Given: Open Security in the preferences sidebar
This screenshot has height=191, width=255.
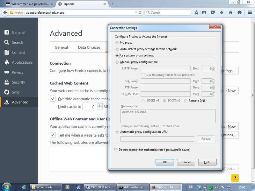Looking at the screenshot, I should pyautogui.click(x=19, y=82).
